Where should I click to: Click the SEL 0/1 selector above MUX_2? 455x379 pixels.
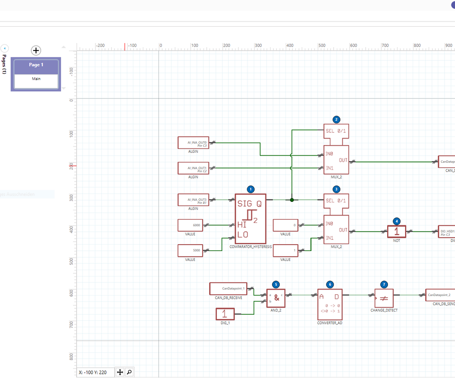pyautogui.click(x=336, y=132)
